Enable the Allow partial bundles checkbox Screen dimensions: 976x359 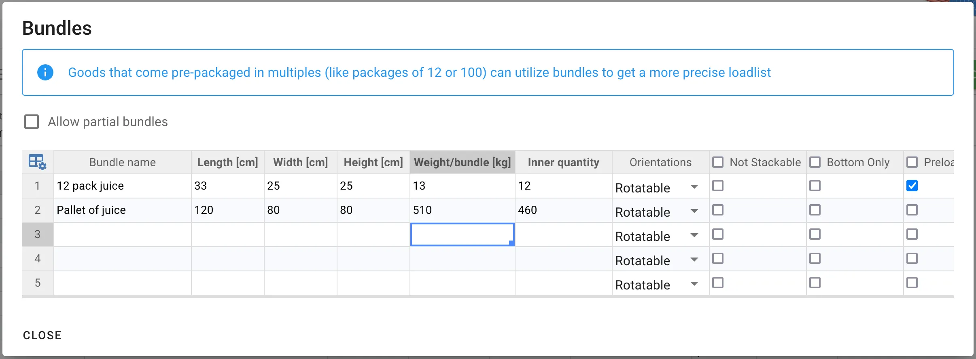pos(32,121)
